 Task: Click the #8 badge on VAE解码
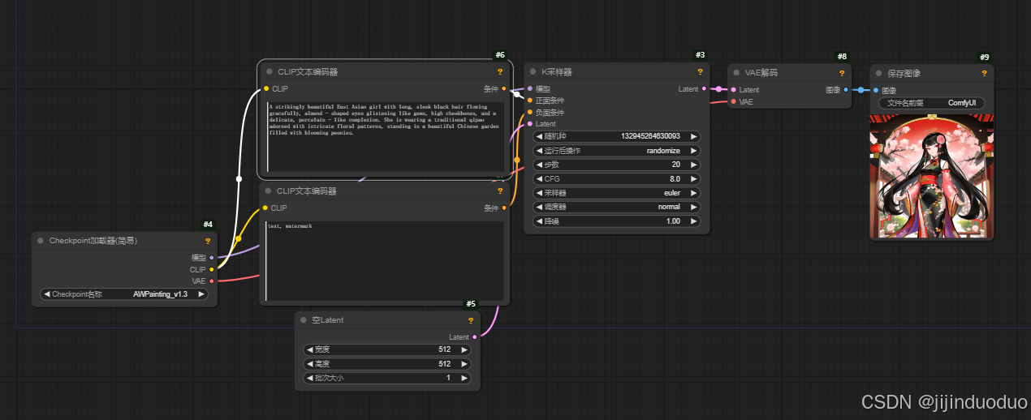pyautogui.click(x=842, y=57)
